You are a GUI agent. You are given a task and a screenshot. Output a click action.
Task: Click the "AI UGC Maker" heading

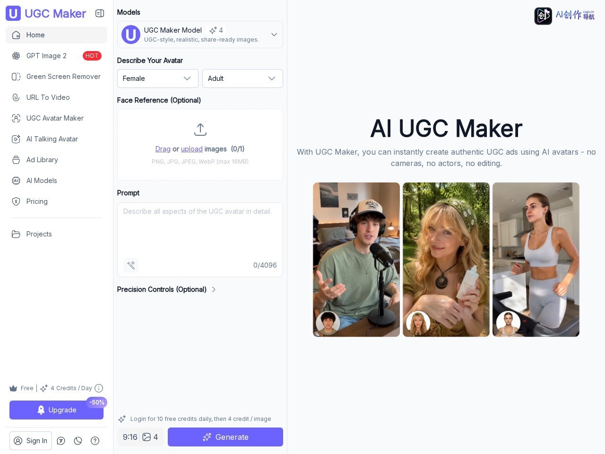pyautogui.click(x=446, y=129)
